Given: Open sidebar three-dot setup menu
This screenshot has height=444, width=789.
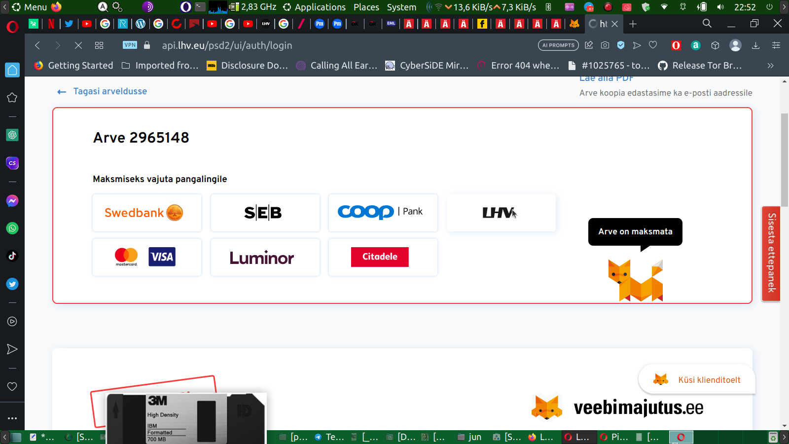Looking at the screenshot, I should 12,418.
